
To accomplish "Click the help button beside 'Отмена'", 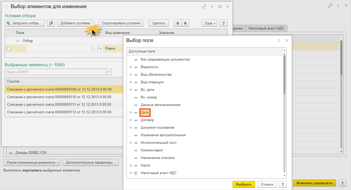I will 282,184.
